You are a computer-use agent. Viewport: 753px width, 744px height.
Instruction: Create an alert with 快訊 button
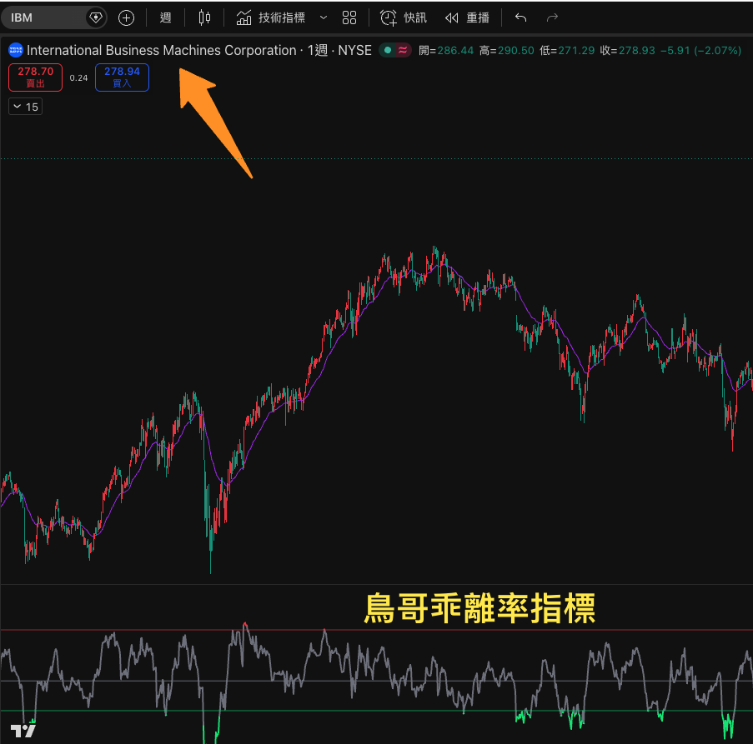pyautogui.click(x=404, y=18)
